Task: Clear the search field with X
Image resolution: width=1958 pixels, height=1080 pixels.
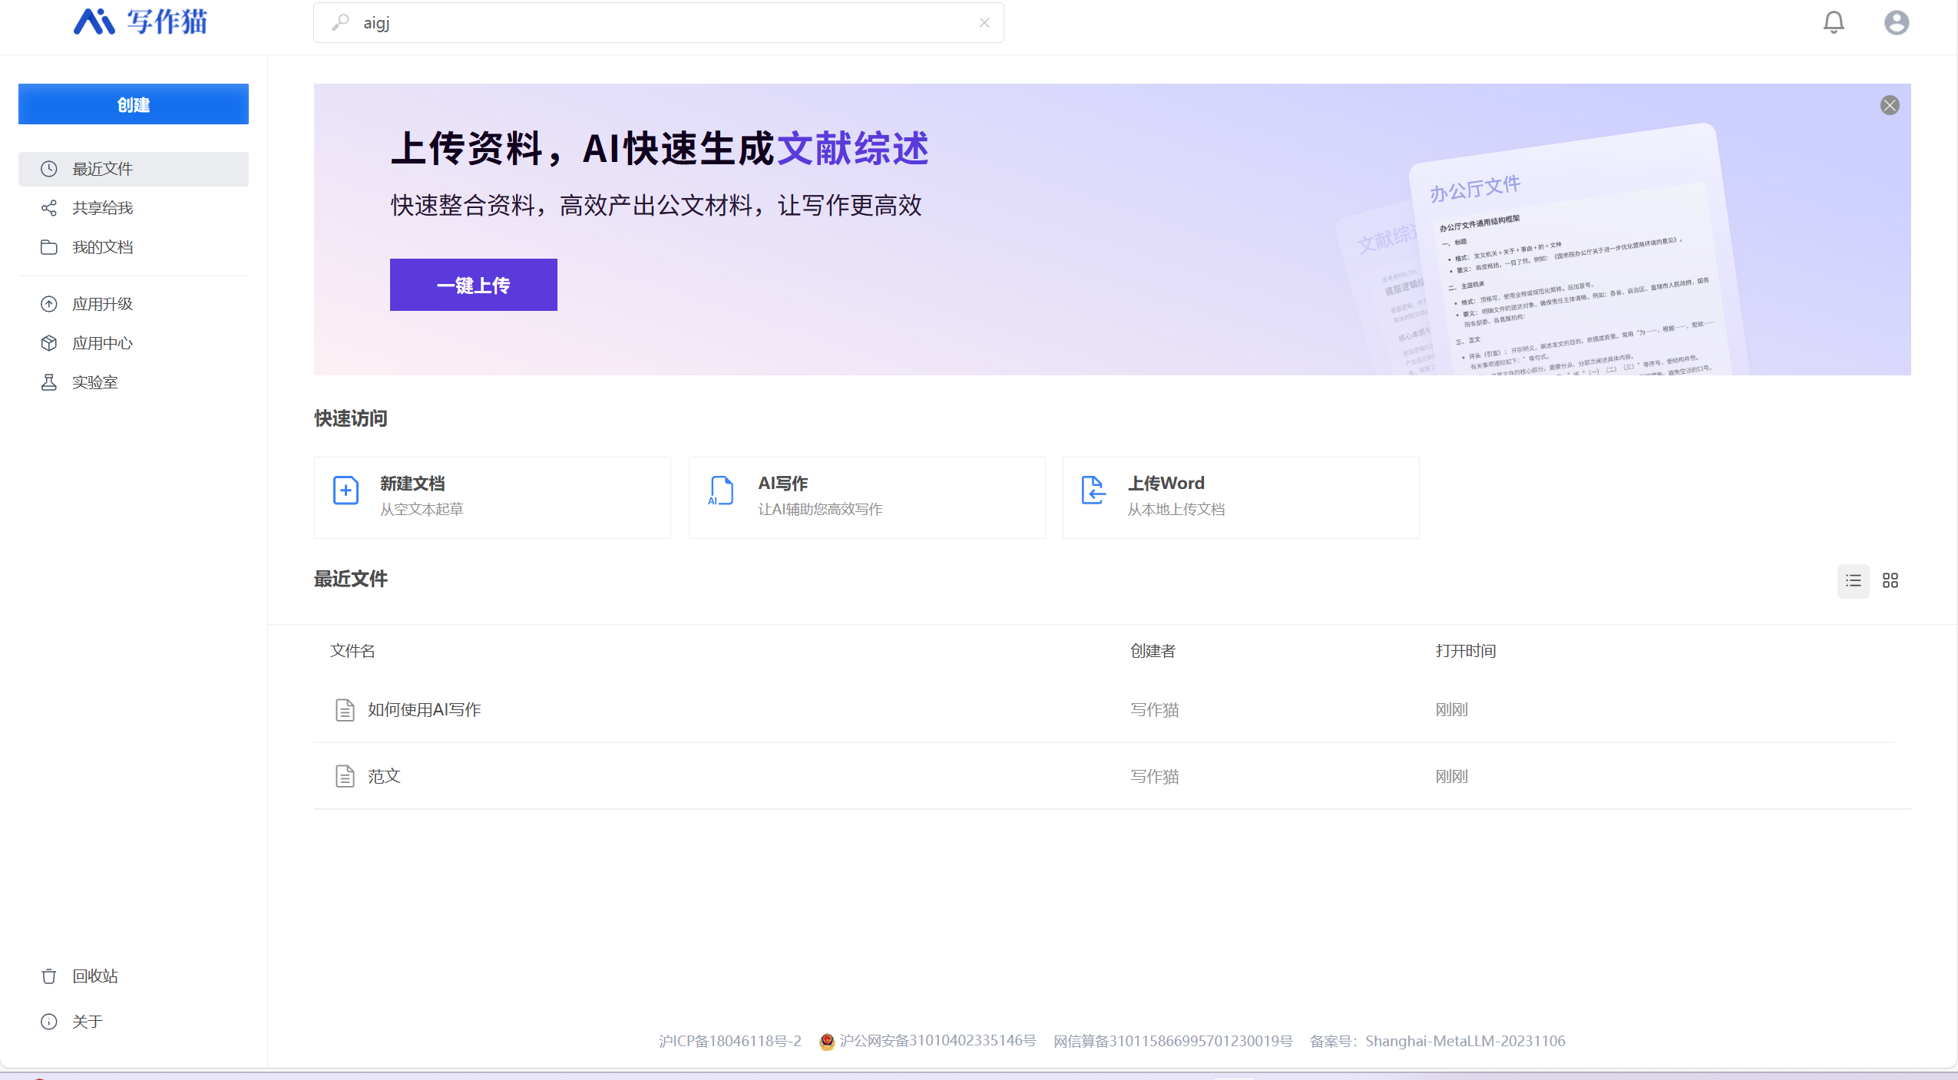Action: coord(984,23)
